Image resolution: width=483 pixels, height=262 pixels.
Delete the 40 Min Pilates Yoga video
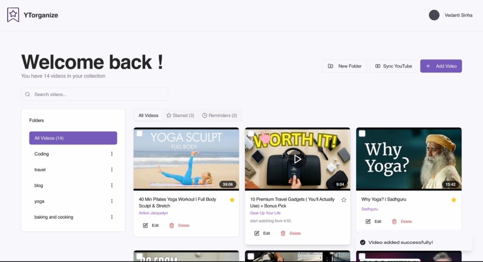179,225
